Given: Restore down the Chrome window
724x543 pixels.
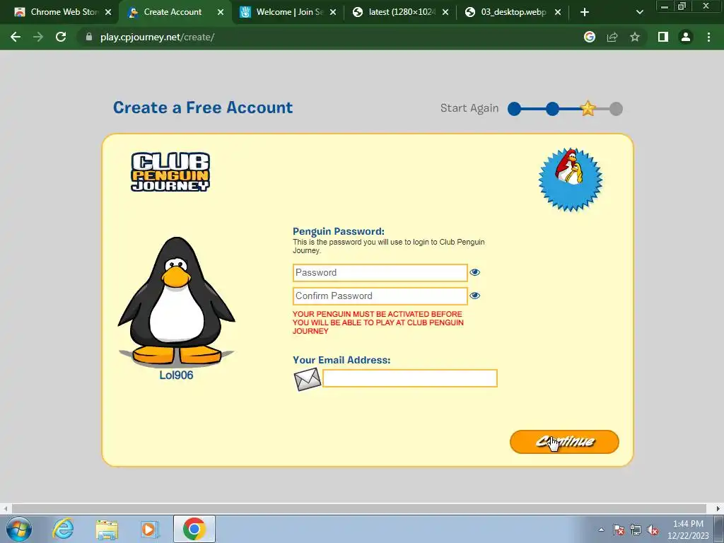Looking at the screenshot, I should (682, 6).
